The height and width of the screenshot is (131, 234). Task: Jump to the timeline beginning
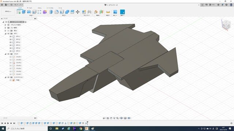2,123
